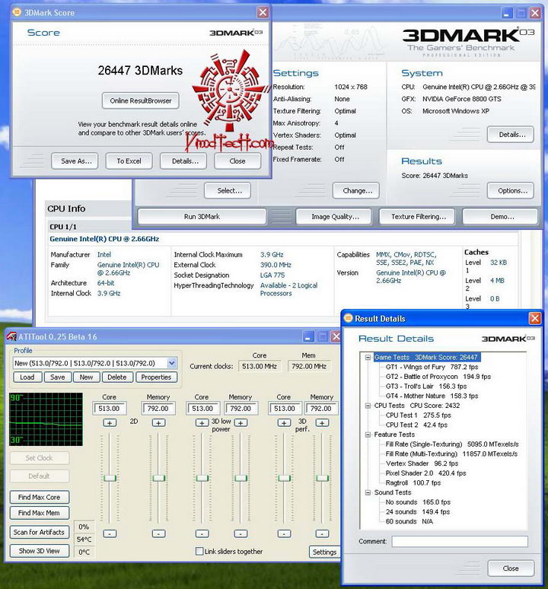Click the Comment field in Result Details

tap(460, 541)
